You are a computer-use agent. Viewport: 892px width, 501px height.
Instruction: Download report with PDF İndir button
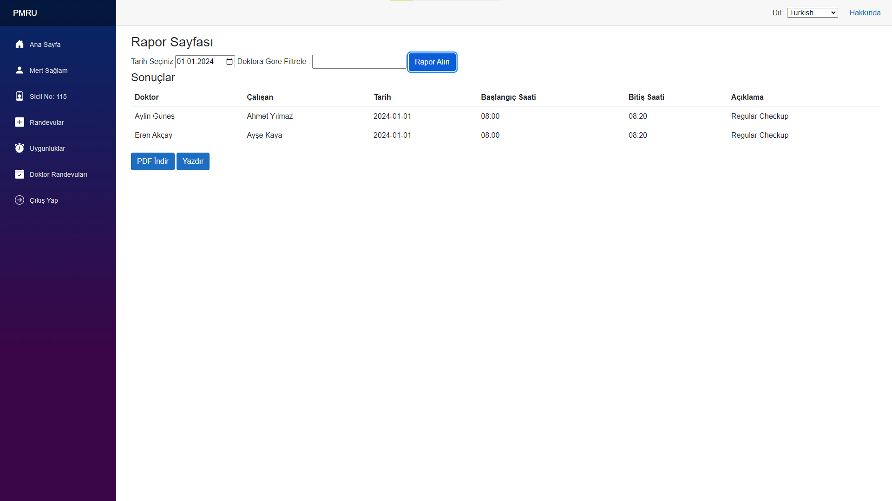pyautogui.click(x=152, y=161)
